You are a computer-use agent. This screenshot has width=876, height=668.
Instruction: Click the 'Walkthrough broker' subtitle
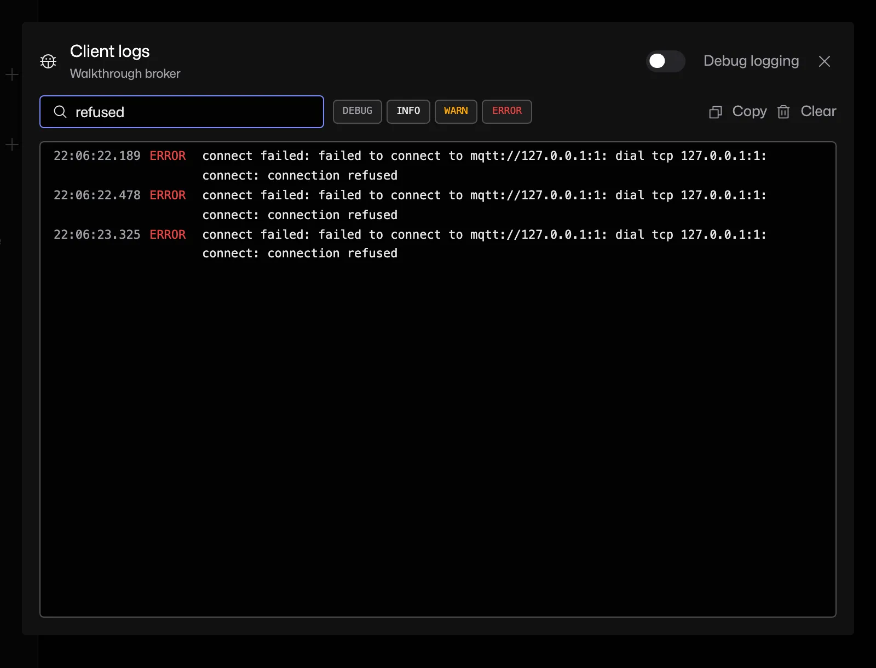125,73
